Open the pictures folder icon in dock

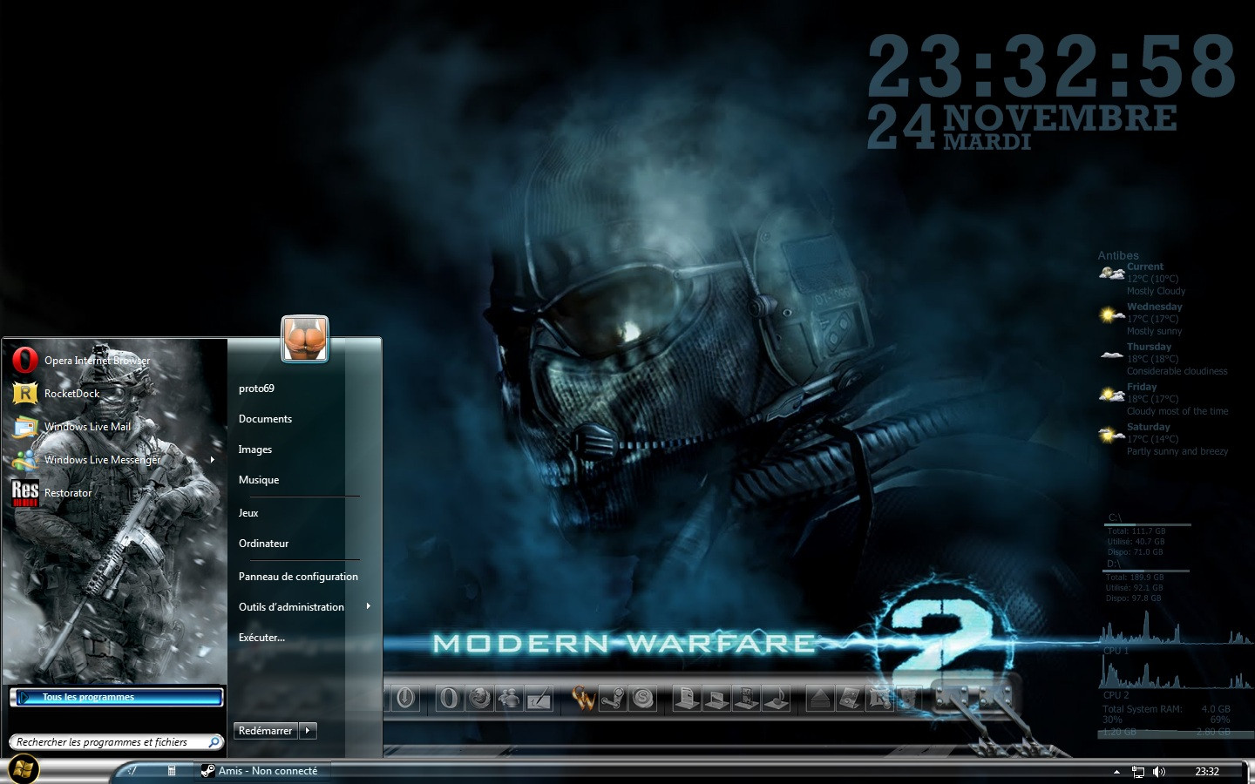point(716,698)
